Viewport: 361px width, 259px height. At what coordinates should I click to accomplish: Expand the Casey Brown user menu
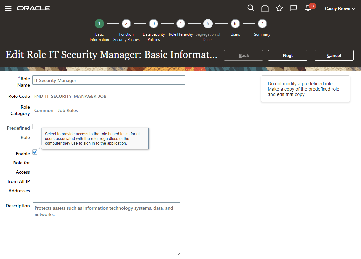pos(340,9)
